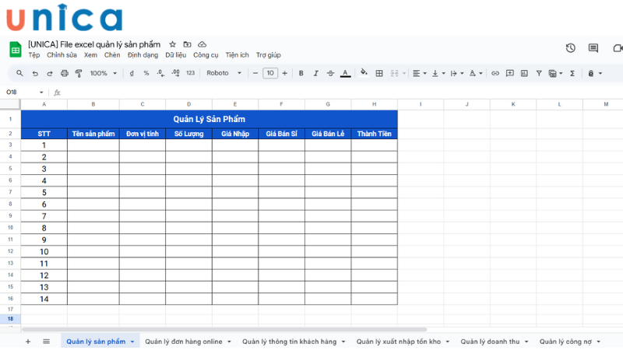Format as currency (đ) button
This screenshot has width=623, height=350.
tap(132, 73)
